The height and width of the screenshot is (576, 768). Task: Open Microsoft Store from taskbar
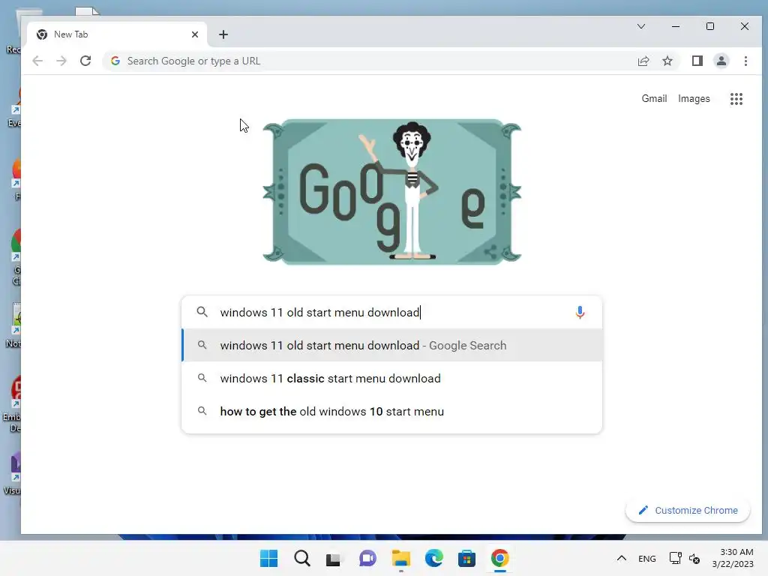[x=466, y=558]
